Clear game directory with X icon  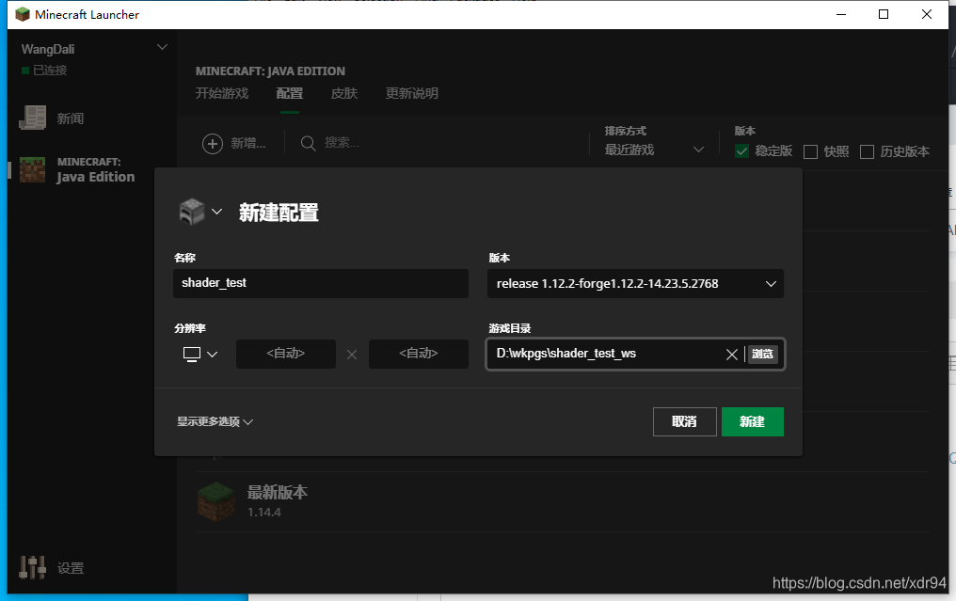pos(732,355)
